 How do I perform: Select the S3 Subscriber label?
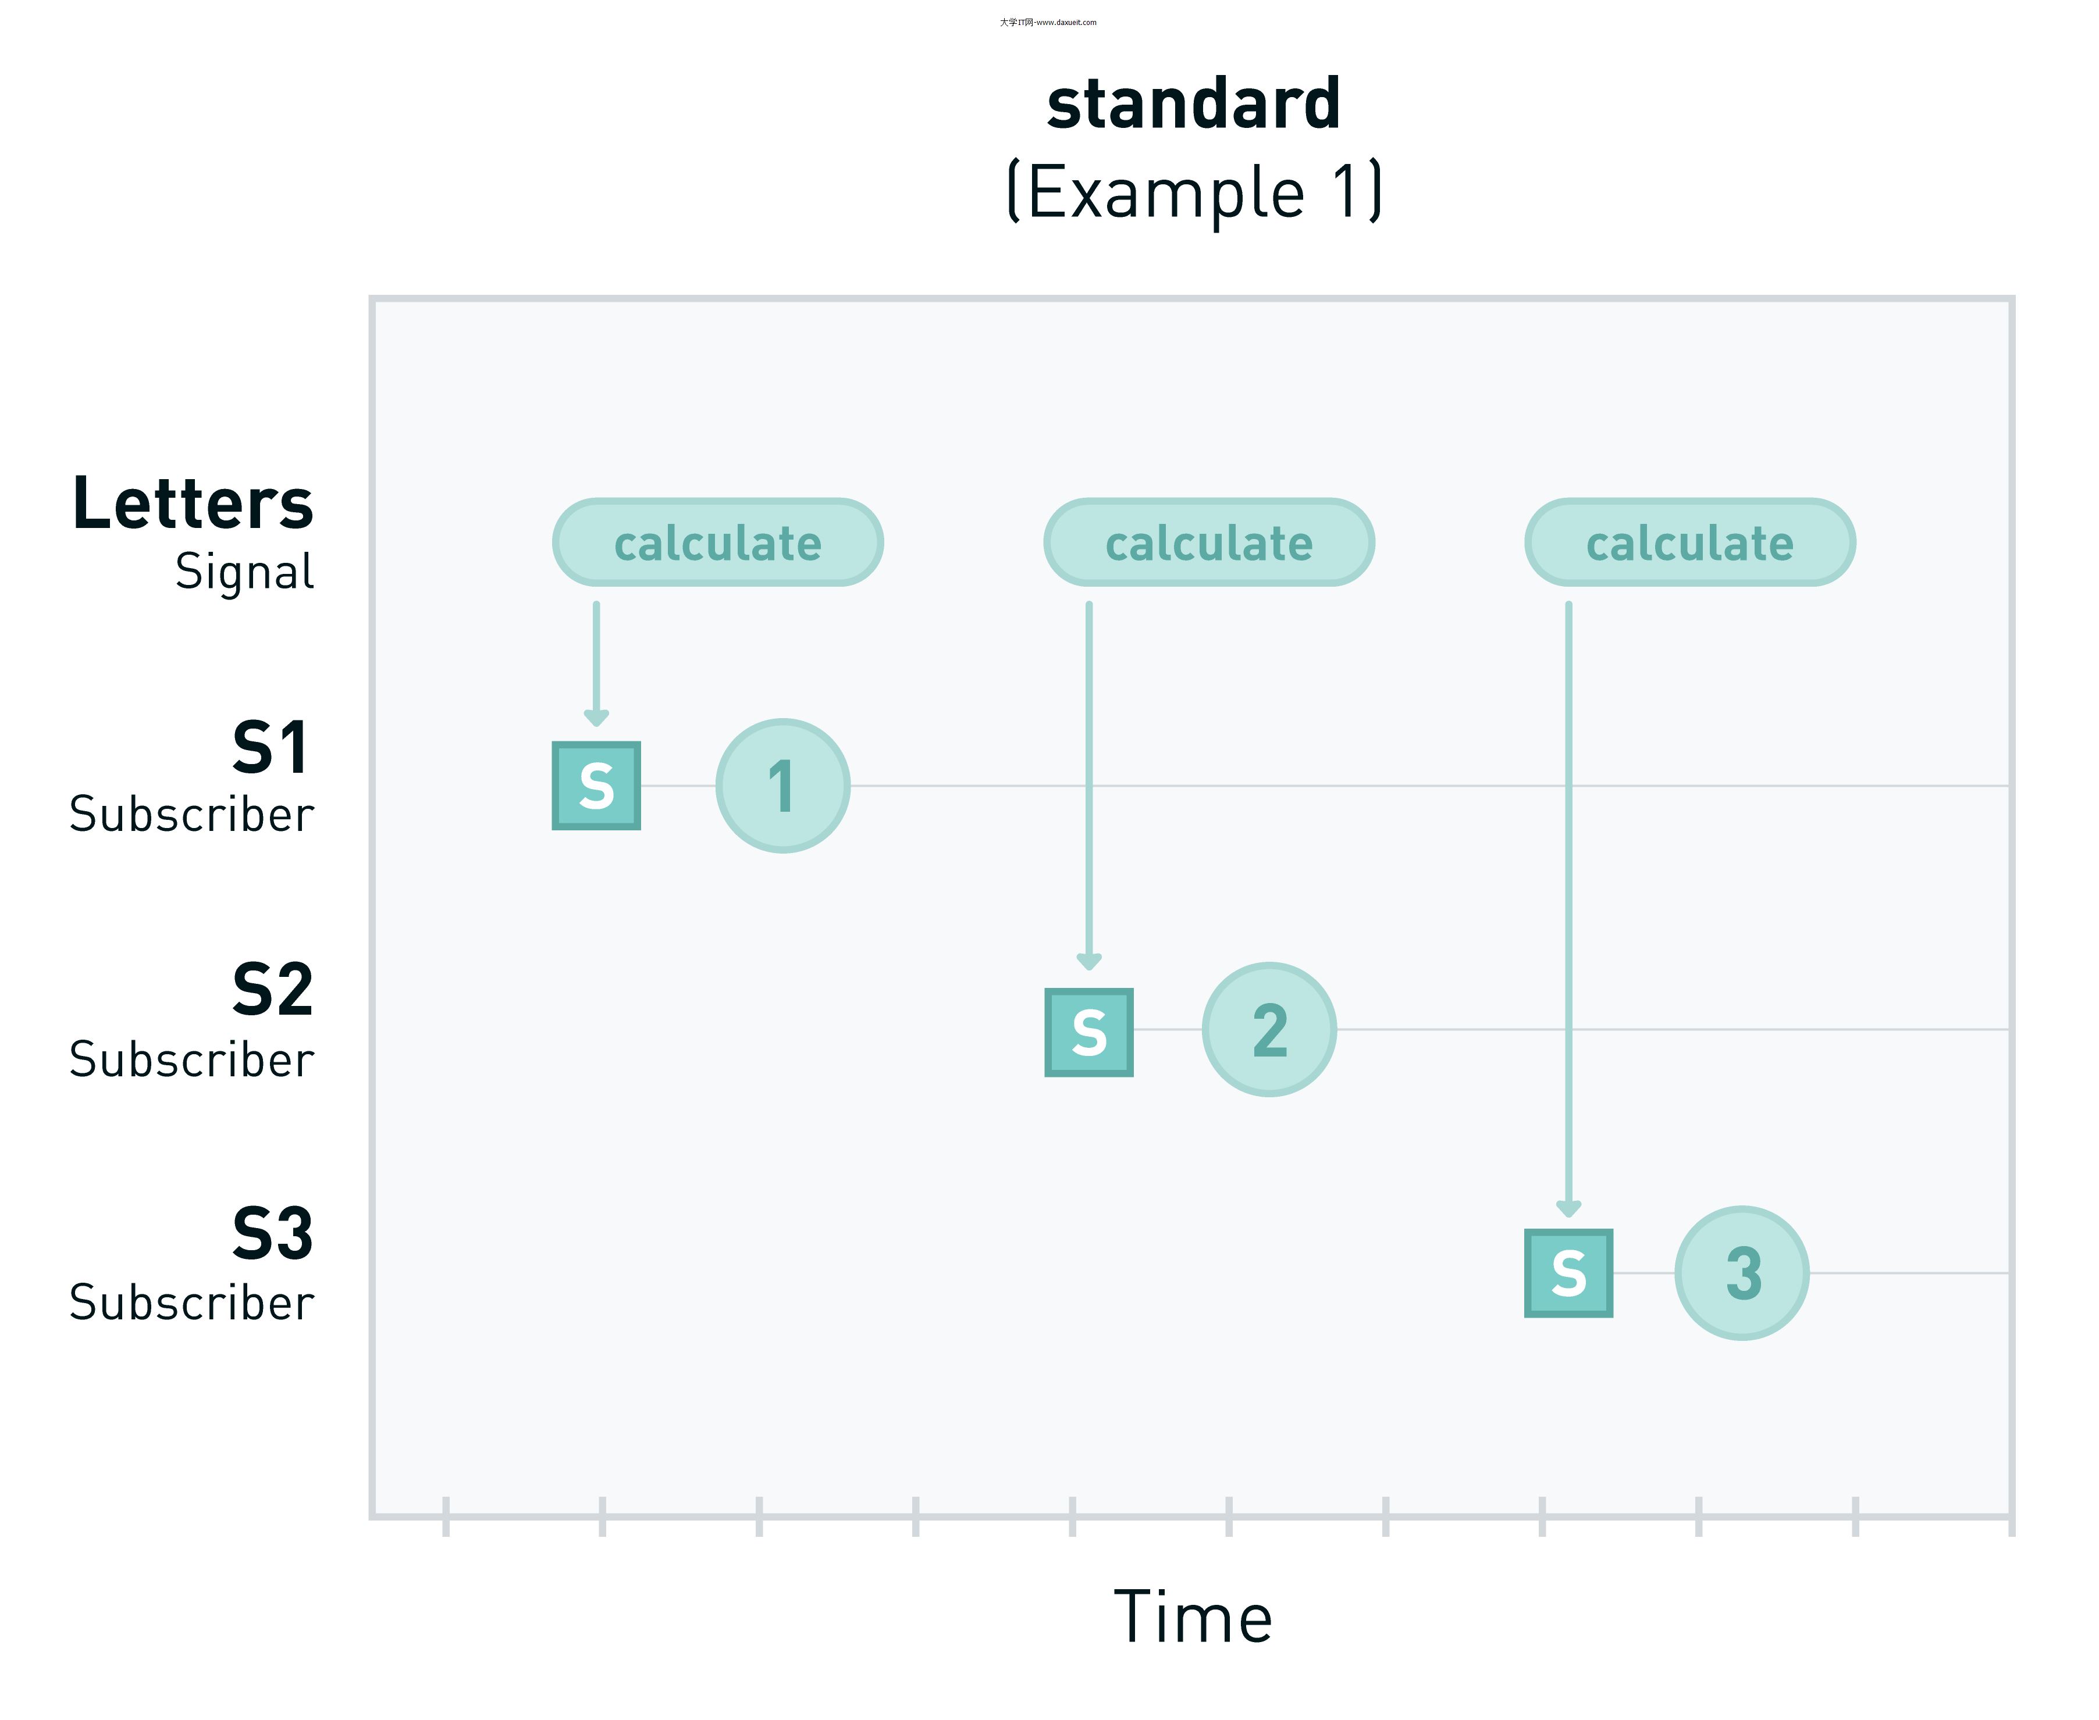click(193, 1264)
